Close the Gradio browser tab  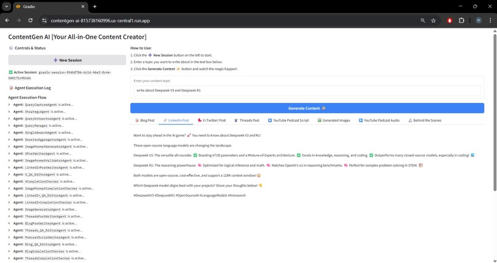point(83,6)
